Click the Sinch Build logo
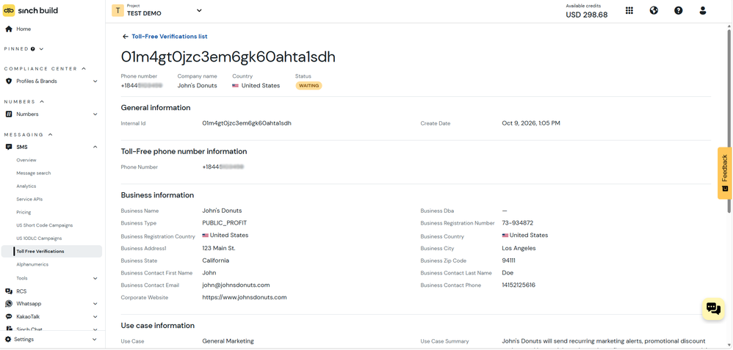The height and width of the screenshot is (350, 733). click(31, 10)
